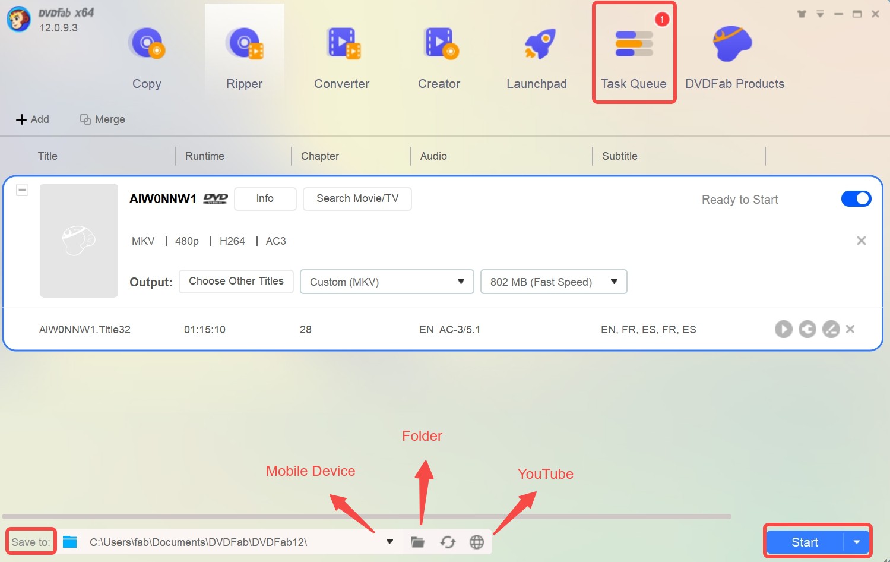The width and height of the screenshot is (890, 562).
Task: Click the Ready to Start status
Action: point(740,200)
